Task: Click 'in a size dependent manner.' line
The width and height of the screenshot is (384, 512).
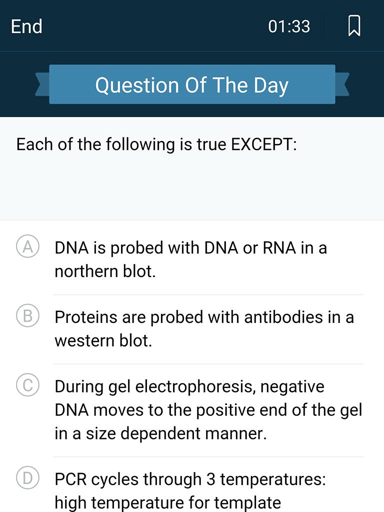Action: tap(160, 433)
